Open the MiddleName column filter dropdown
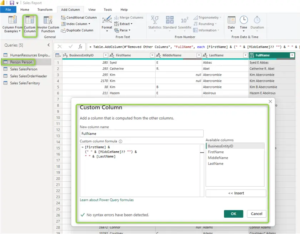 coord(199,55)
